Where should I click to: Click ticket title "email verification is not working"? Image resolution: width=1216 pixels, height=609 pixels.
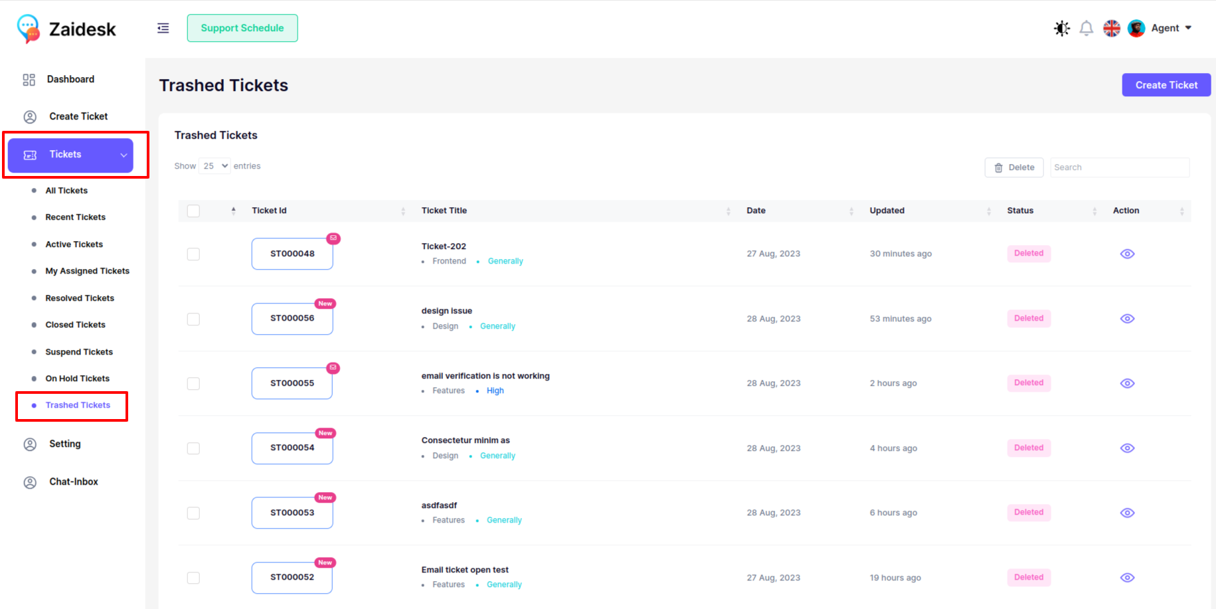point(485,376)
